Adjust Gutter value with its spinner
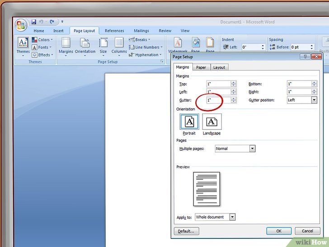The height and width of the screenshot is (247, 329). tap(234, 100)
